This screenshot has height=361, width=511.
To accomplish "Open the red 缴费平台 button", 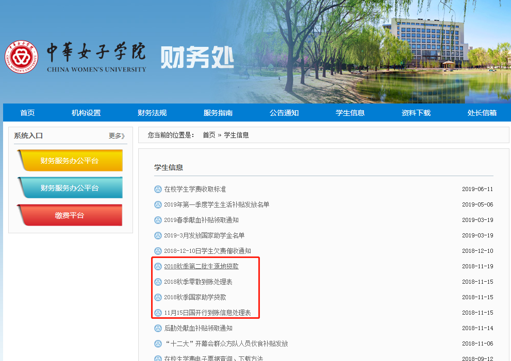I will pos(70,215).
